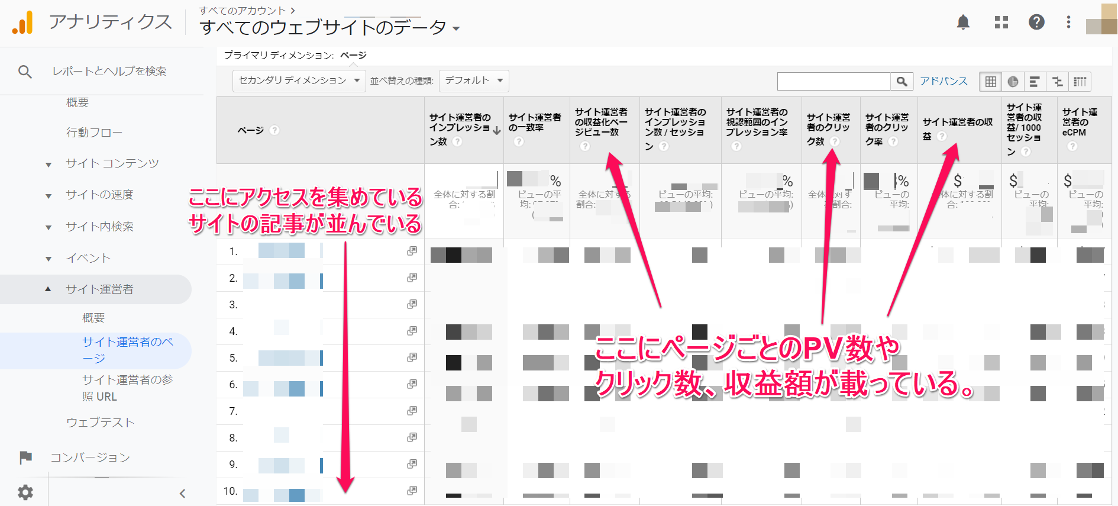Click the table filter search field

pyautogui.click(x=833, y=81)
